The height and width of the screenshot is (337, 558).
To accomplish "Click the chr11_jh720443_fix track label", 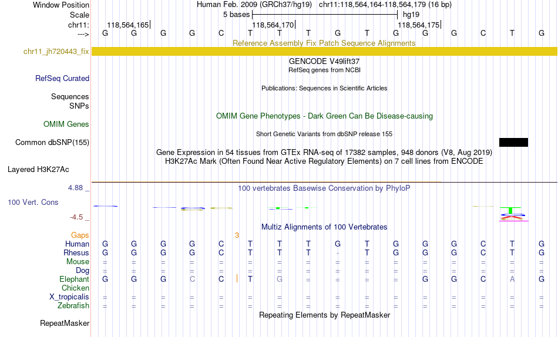I will coord(56,51).
